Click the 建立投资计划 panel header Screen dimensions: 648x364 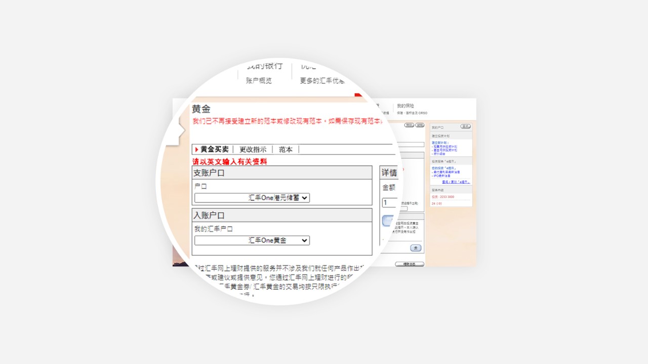[x=451, y=136]
